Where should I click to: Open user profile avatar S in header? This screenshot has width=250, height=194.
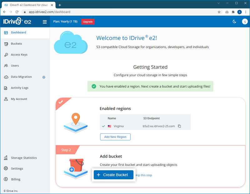point(245,22)
